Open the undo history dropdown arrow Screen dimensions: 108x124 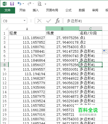23,4
